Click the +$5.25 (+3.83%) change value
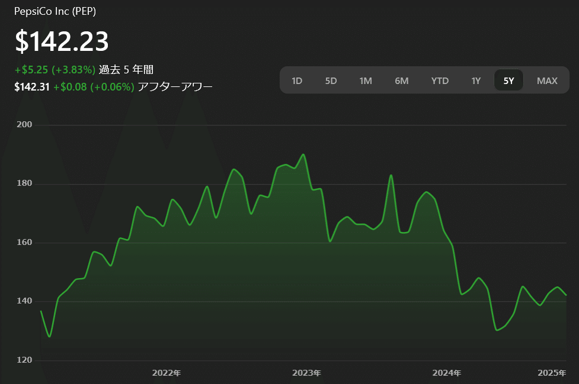This screenshot has height=384, width=579. point(55,70)
